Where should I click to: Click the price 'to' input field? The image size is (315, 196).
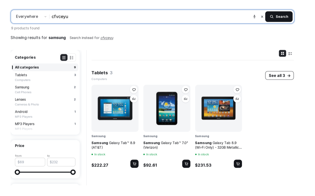[61, 162]
